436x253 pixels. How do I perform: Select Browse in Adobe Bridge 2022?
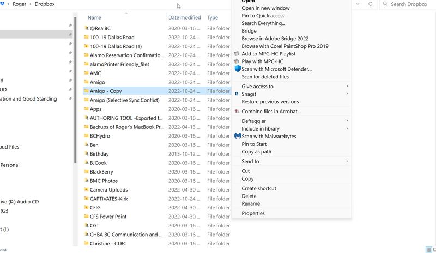(x=275, y=38)
